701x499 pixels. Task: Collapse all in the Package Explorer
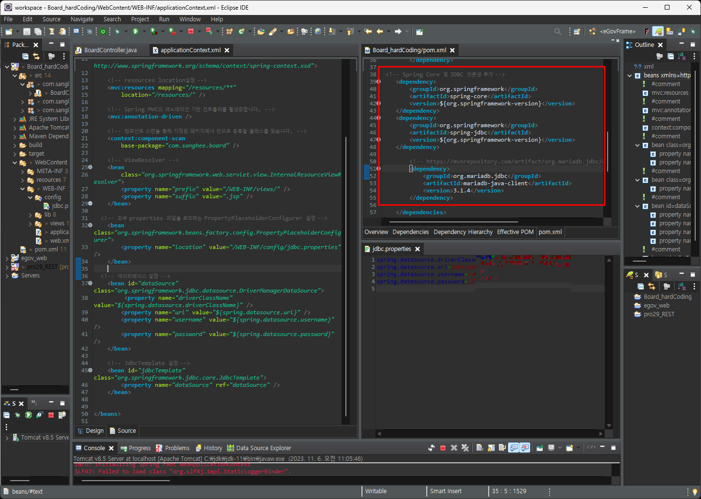25,56
